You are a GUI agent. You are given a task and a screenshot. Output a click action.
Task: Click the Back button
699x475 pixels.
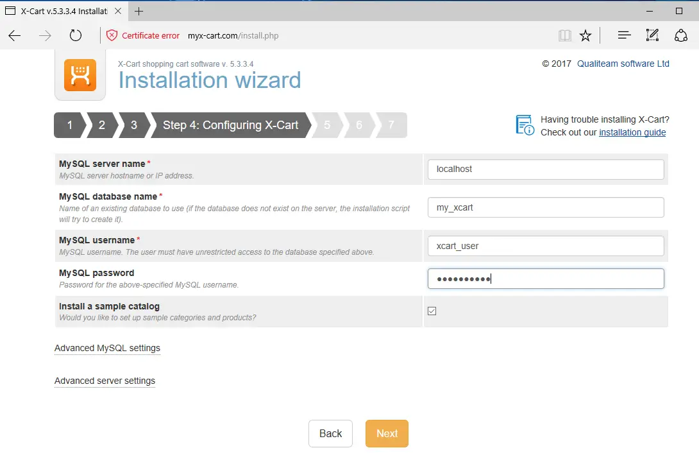click(330, 433)
